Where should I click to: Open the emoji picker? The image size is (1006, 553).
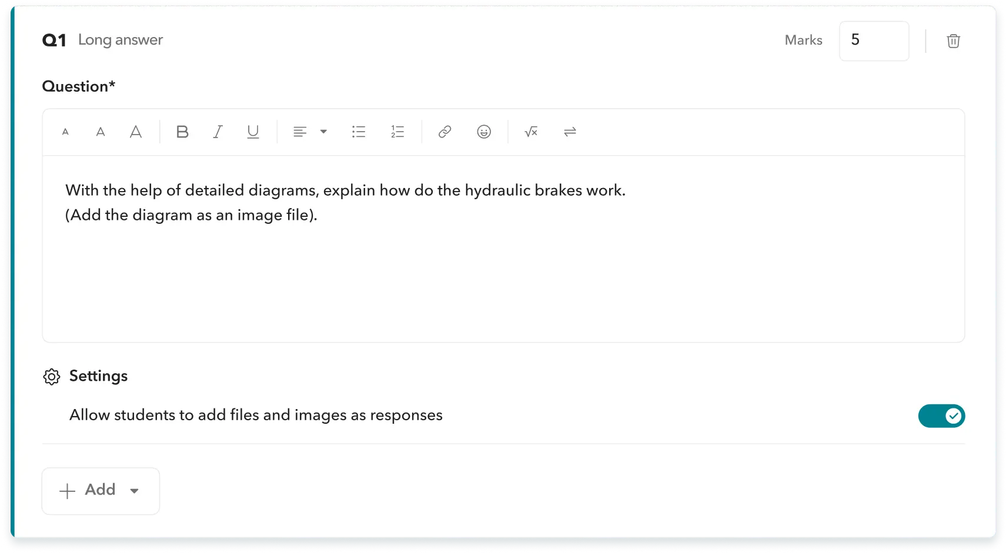coord(484,132)
